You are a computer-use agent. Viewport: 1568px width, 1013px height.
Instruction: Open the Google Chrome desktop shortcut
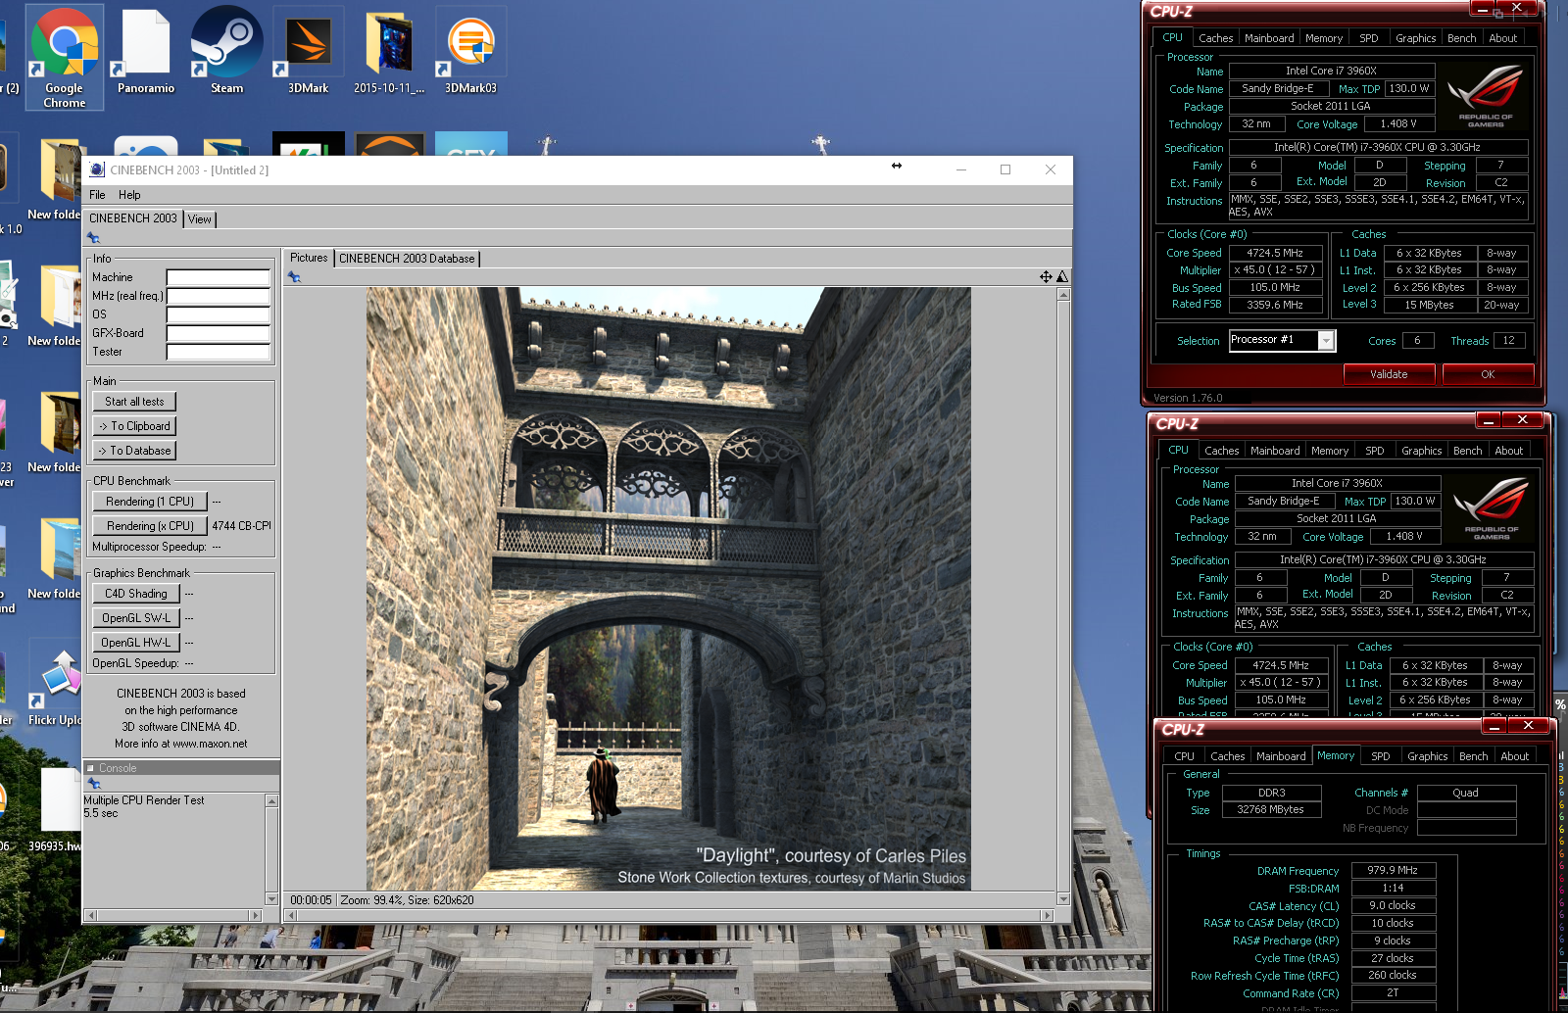[65, 57]
